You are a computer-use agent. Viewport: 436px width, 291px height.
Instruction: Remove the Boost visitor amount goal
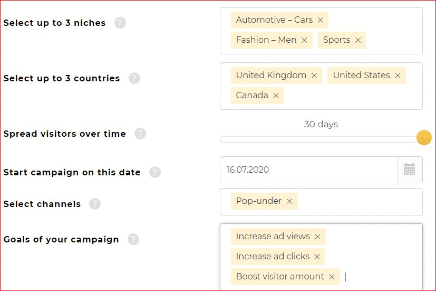coord(332,277)
